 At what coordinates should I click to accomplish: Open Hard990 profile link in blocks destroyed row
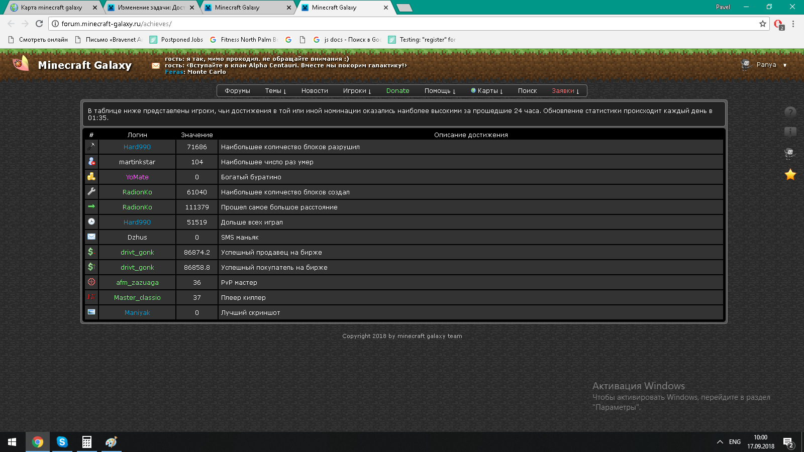coord(137,147)
